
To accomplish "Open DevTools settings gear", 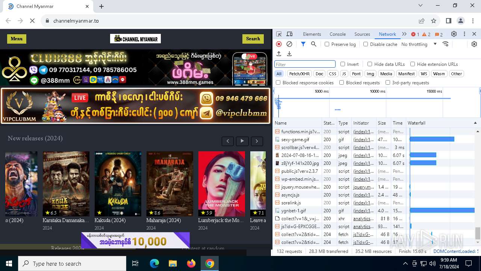I will point(454,34).
